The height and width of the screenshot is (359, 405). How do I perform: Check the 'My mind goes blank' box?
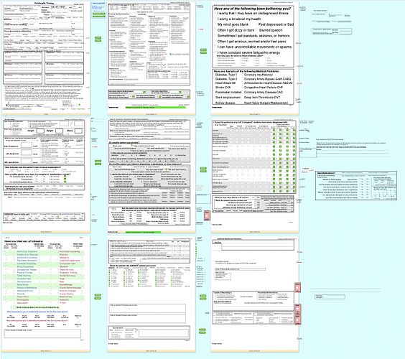click(215, 24)
